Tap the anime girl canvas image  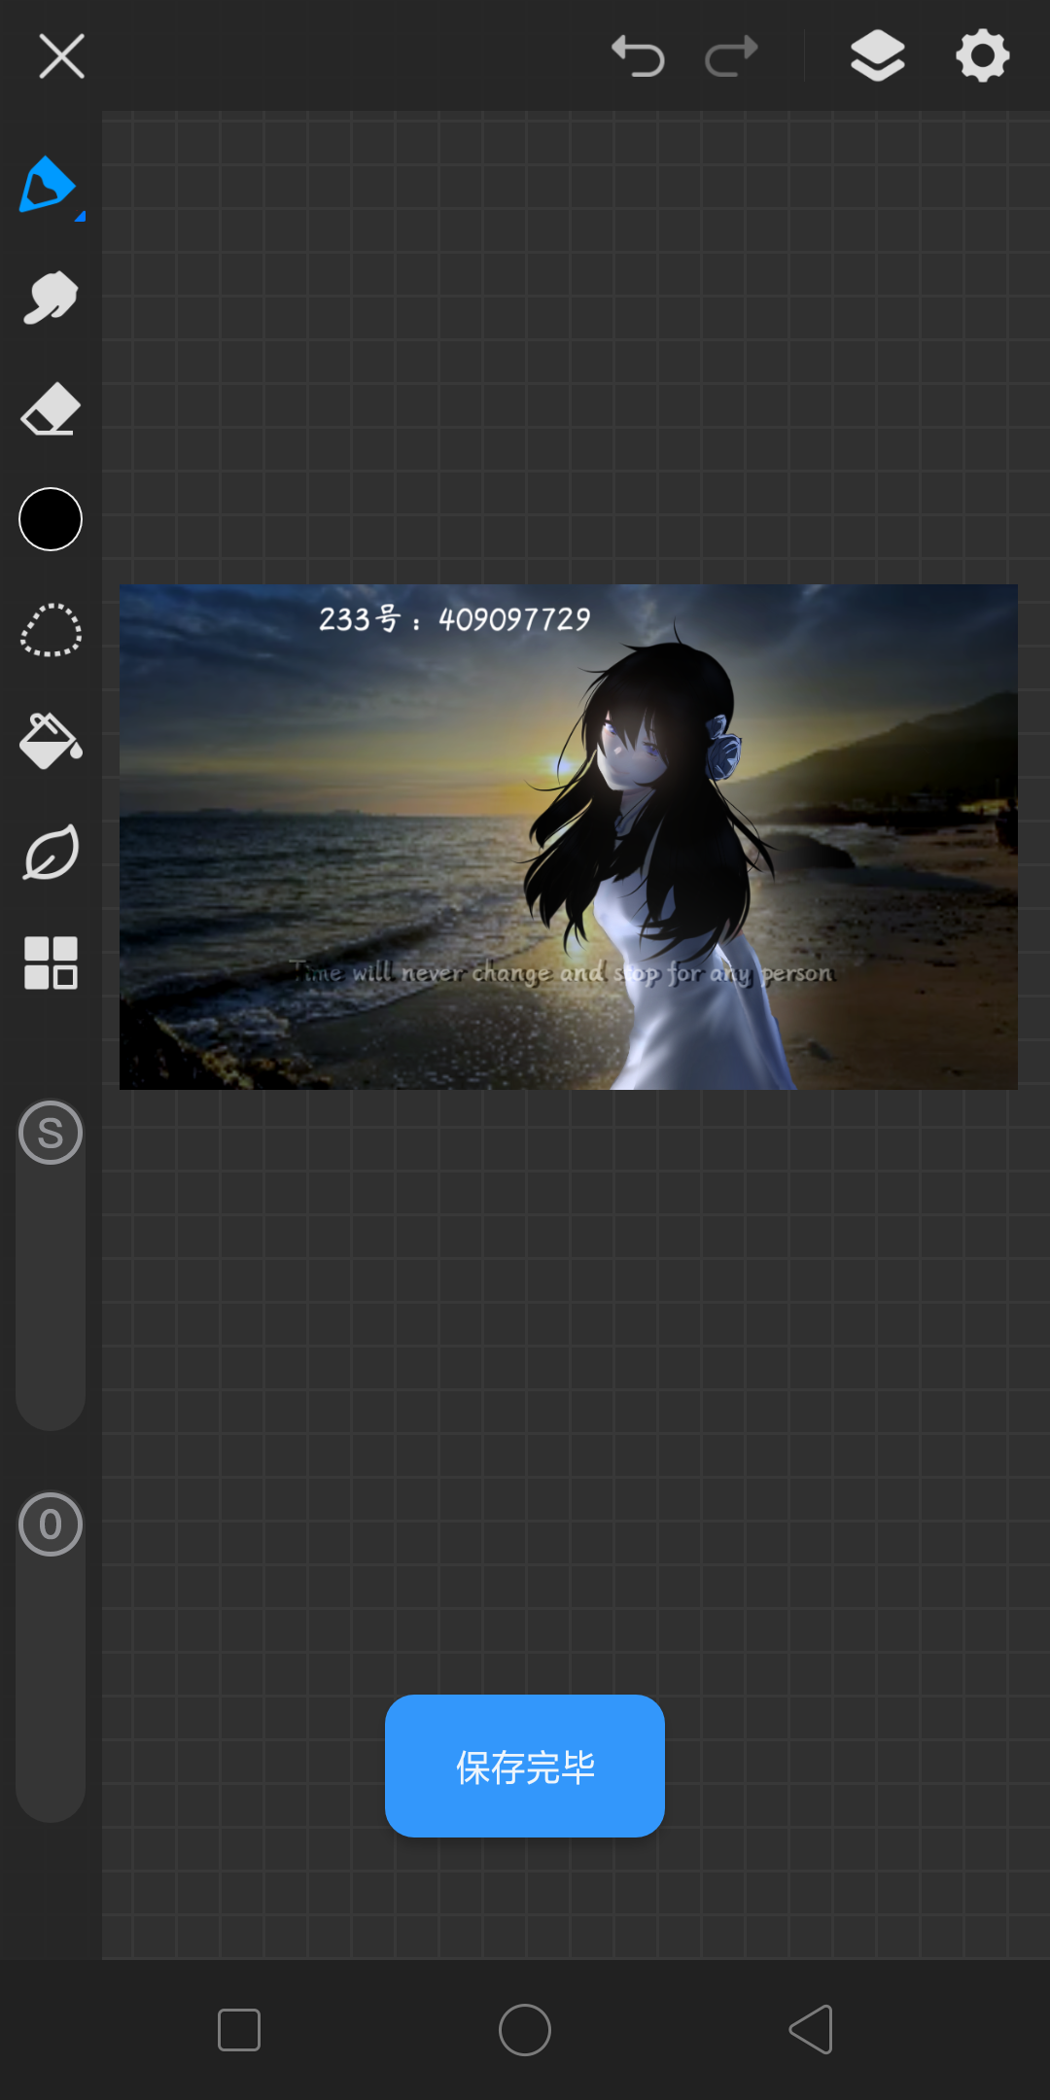click(569, 836)
